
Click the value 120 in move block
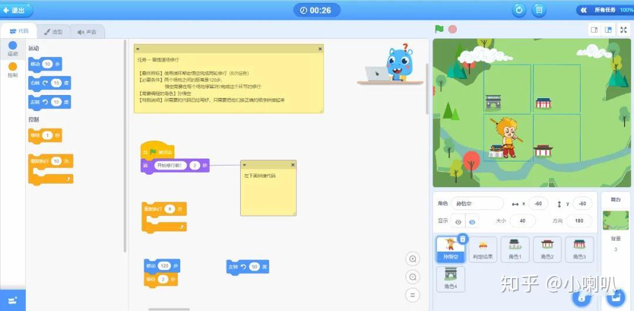coord(164,266)
